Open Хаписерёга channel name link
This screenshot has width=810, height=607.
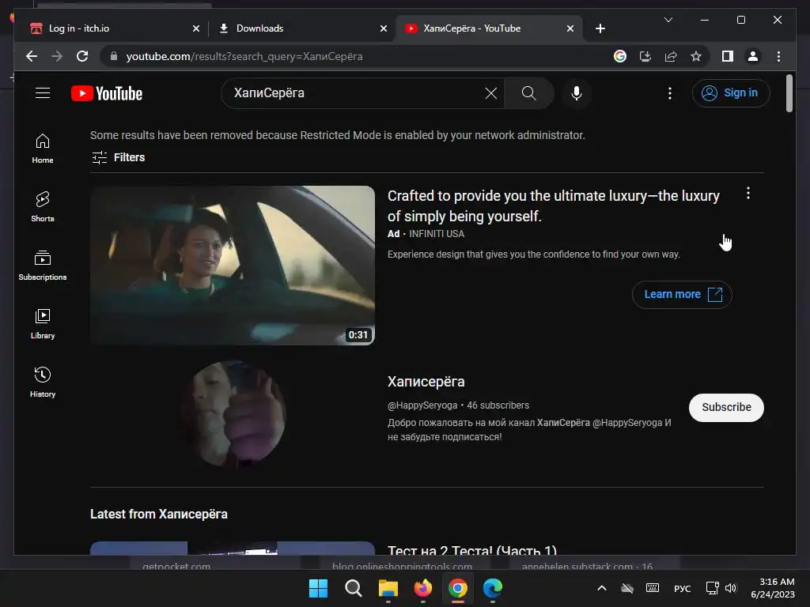coord(426,382)
